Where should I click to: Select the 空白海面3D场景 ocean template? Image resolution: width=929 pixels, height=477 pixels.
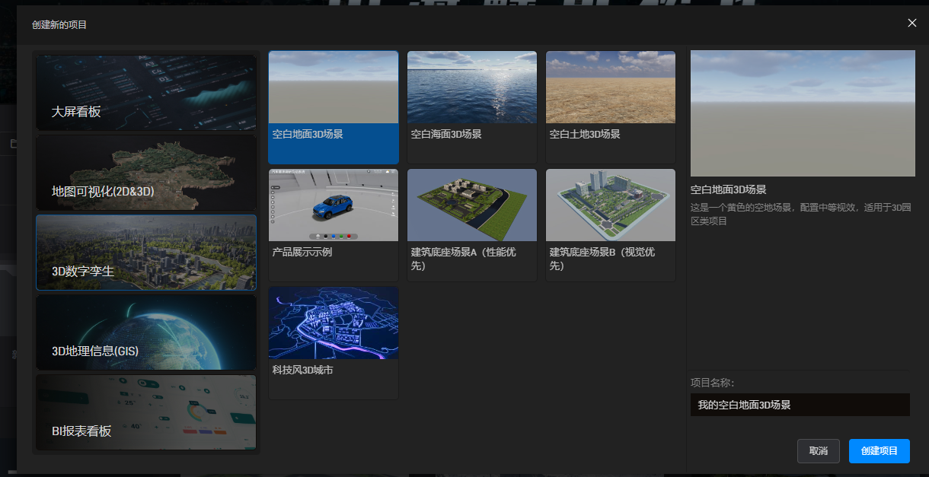click(x=472, y=87)
